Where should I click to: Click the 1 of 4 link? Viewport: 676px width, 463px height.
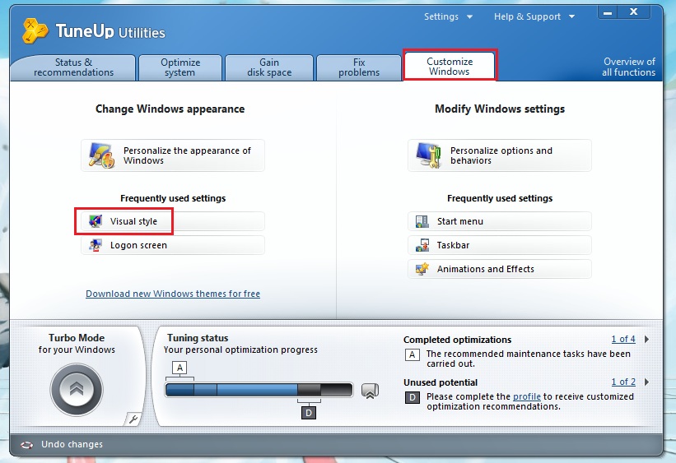click(x=623, y=340)
